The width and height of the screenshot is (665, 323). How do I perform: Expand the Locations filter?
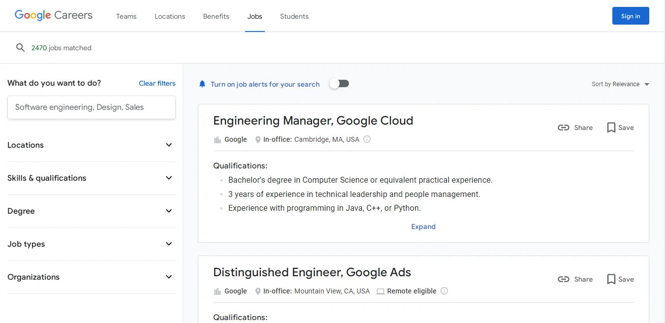(92, 145)
